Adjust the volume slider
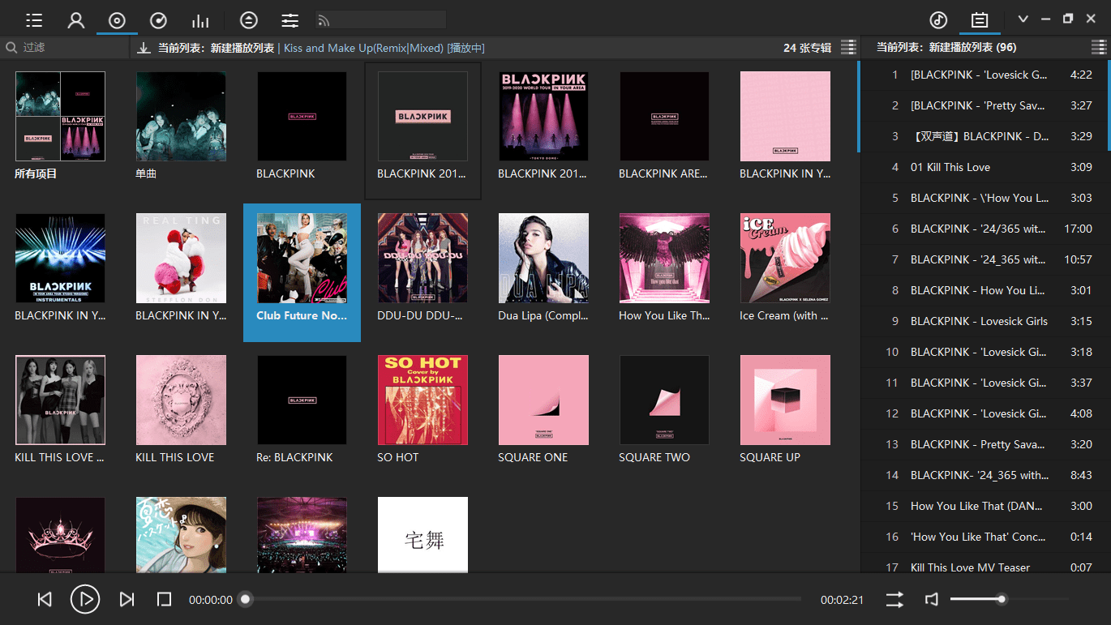 [1009, 599]
